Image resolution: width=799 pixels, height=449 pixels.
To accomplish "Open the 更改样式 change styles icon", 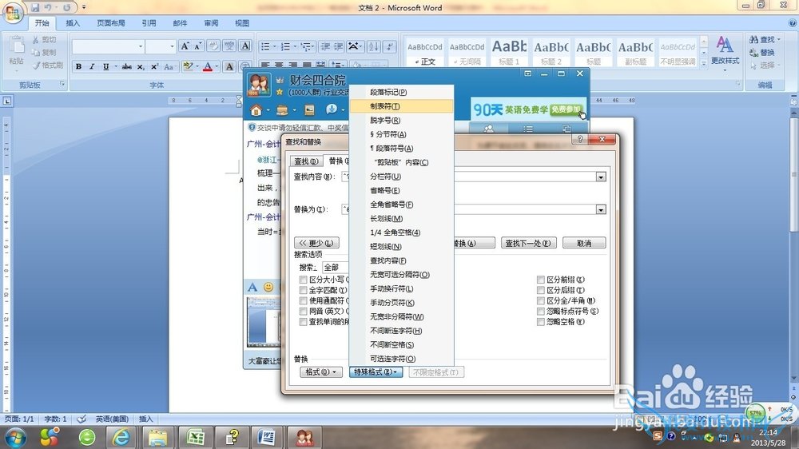I will point(725,50).
